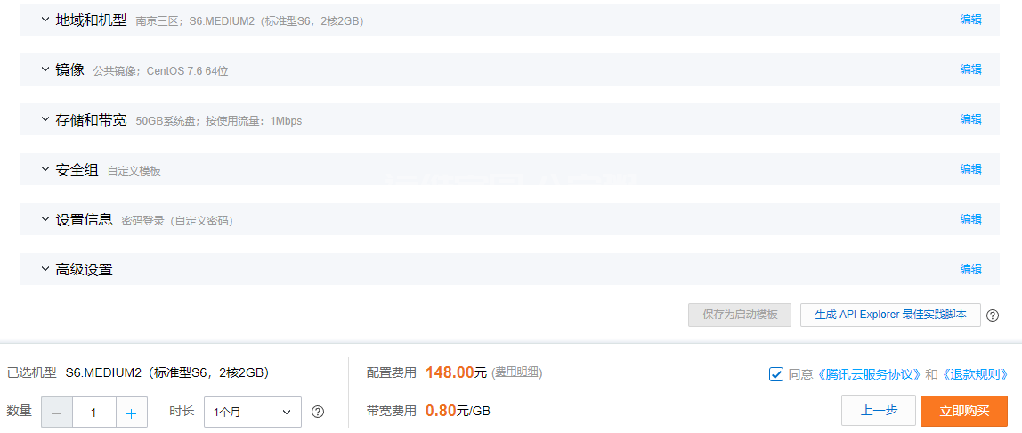Toggle the 存储和带宽 section chevron
Screen dimensions: 1022x433
coord(45,119)
